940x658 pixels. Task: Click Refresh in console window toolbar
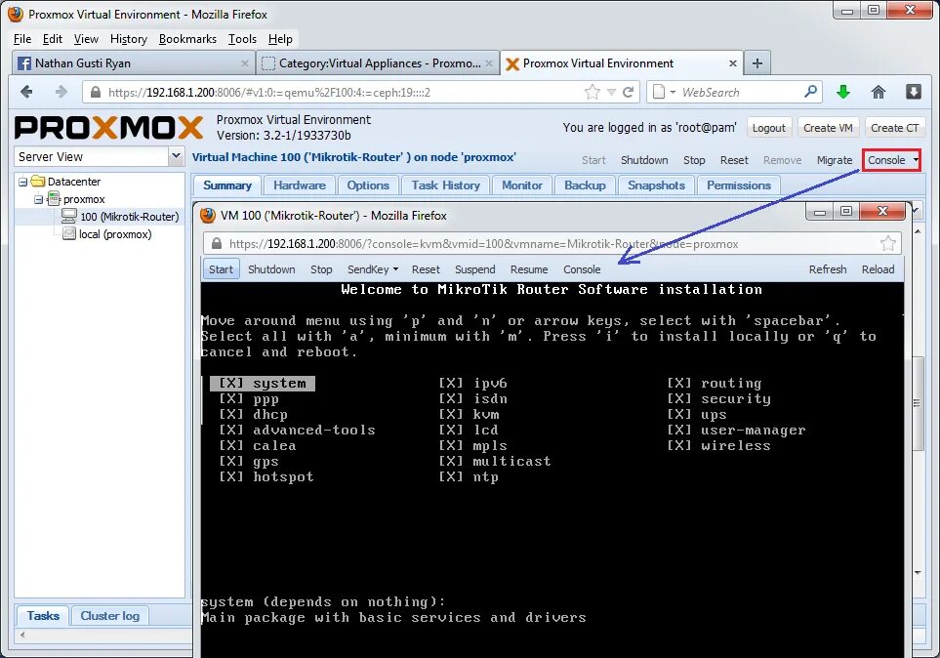point(828,269)
